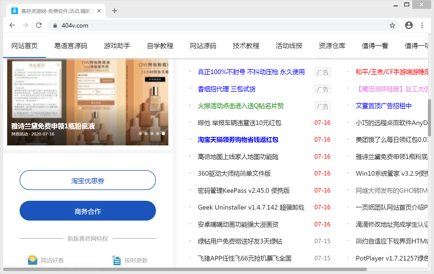The image size is (434, 274).
Task: Select the second carousel dot
Action: click(x=146, y=134)
